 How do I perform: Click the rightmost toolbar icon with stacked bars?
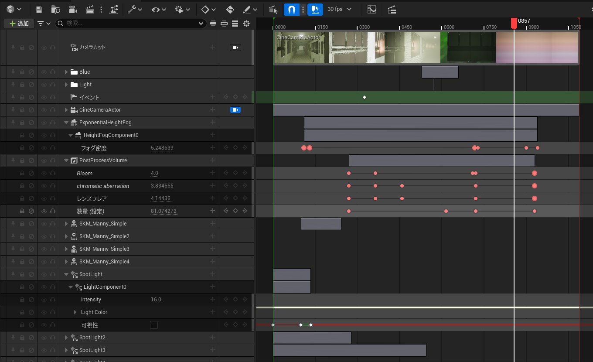[392, 9]
